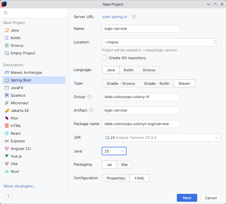Click the Kotlin logo icon
The image size is (226, 204).
(x=7, y=38)
